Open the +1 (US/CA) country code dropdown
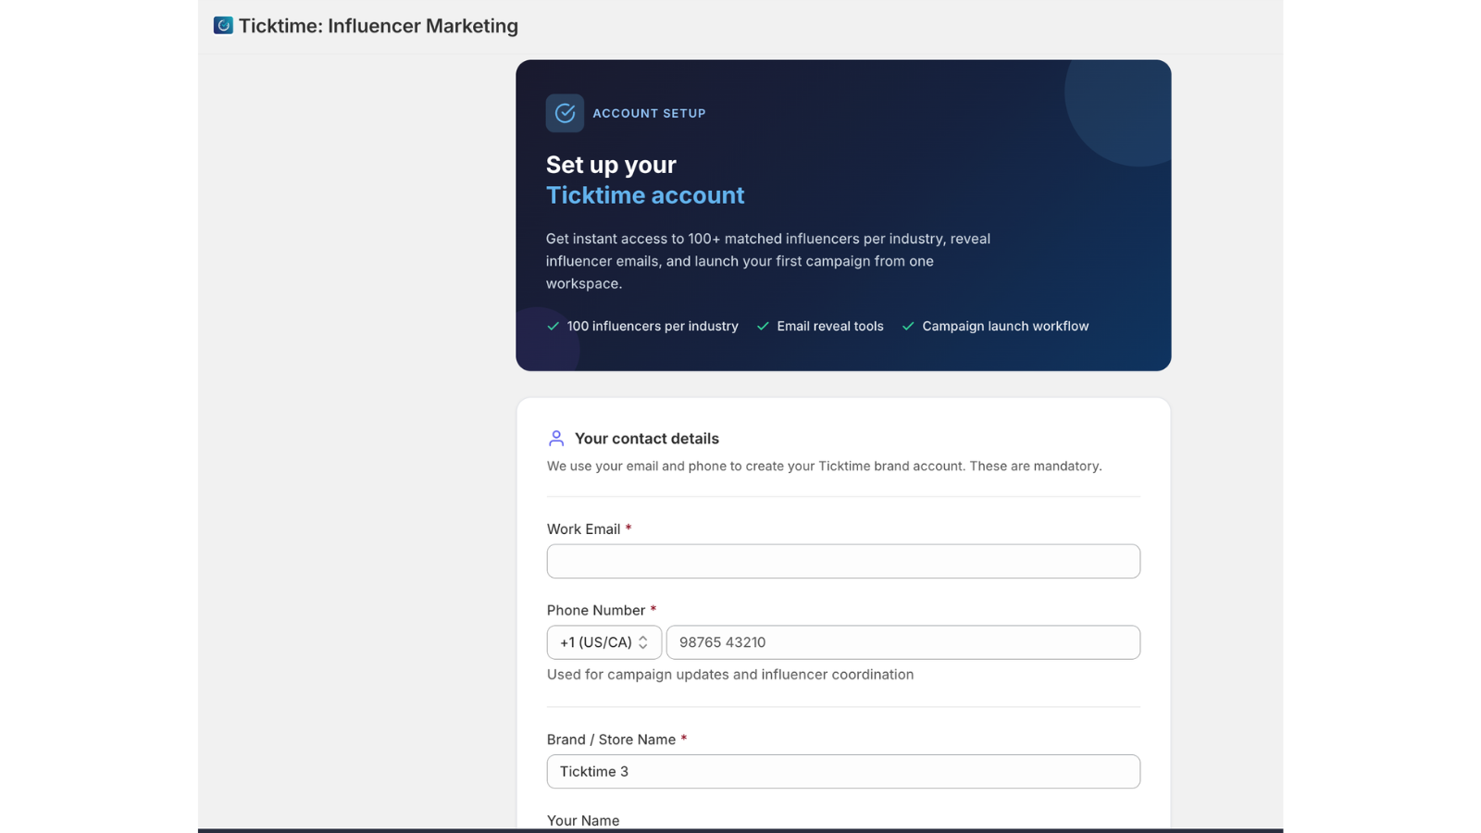Image resolution: width=1481 pixels, height=833 pixels. tap(604, 642)
